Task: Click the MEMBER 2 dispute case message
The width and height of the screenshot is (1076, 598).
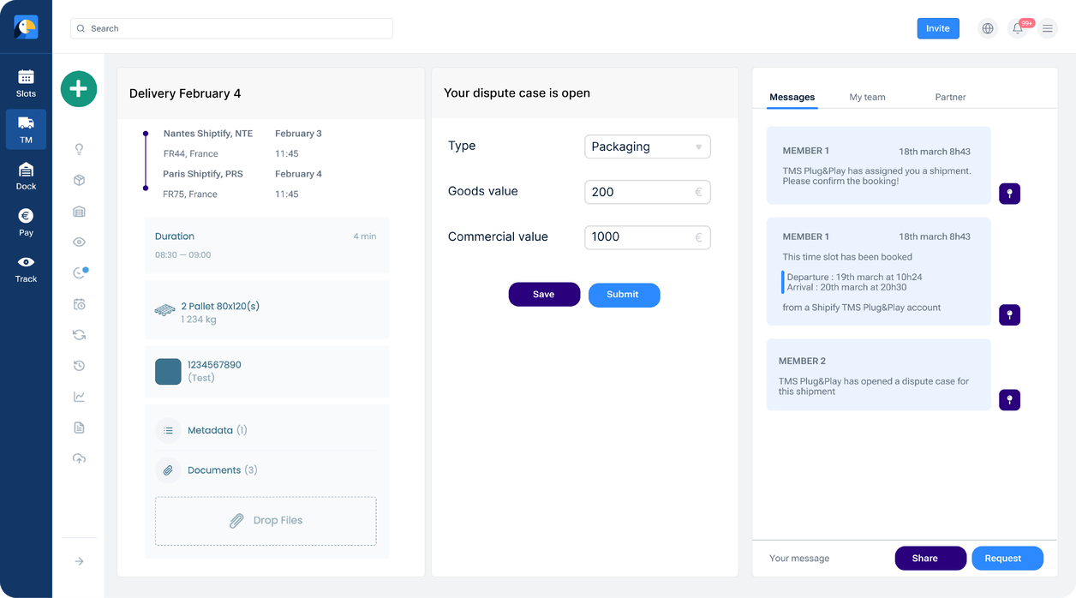Action: pos(878,375)
